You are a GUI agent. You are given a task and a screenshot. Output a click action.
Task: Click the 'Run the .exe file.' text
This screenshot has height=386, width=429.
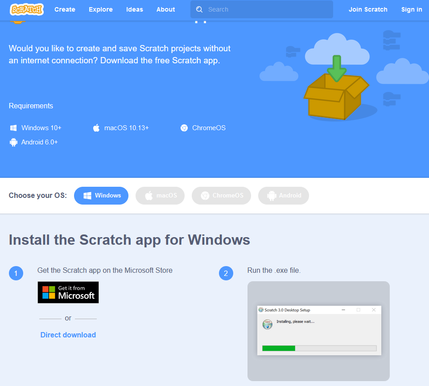(x=274, y=271)
